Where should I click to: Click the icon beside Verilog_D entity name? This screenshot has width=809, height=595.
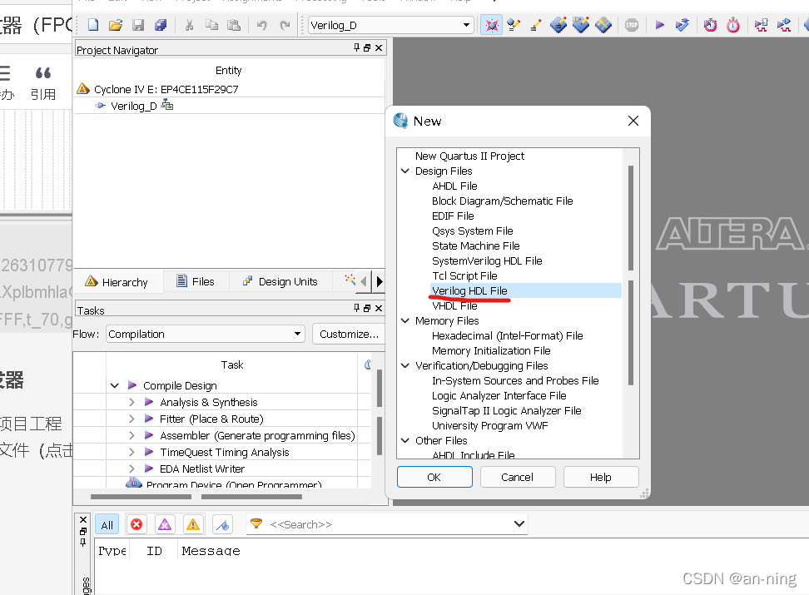tap(167, 106)
